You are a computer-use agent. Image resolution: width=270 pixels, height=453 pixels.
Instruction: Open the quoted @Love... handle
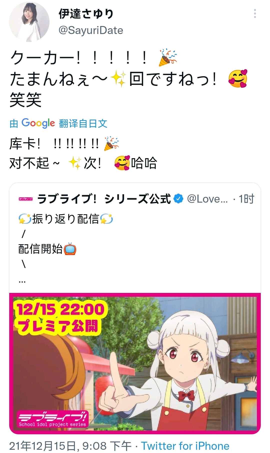(207, 199)
